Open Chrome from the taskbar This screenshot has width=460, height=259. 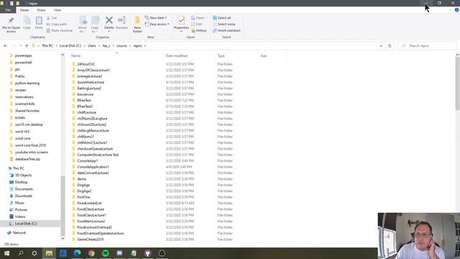pos(91,253)
